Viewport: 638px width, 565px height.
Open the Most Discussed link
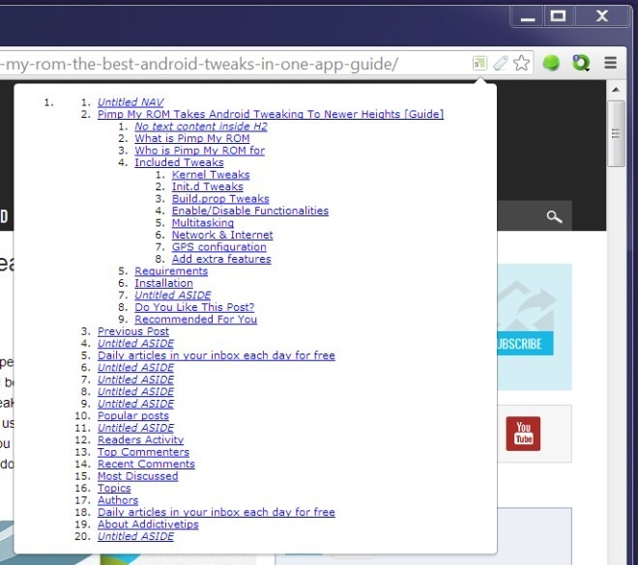(137, 476)
